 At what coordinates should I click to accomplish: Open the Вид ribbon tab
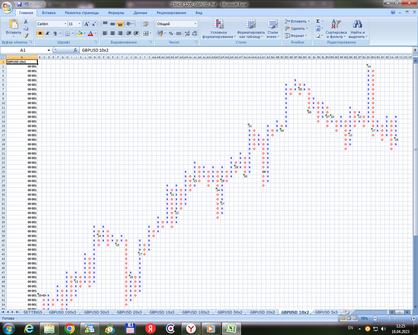pos(199,13)
